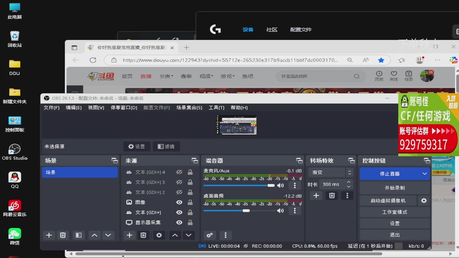Click 设置 button in controls panel
This screenshot has width=459, height=258.
click(x=395, y=224)
